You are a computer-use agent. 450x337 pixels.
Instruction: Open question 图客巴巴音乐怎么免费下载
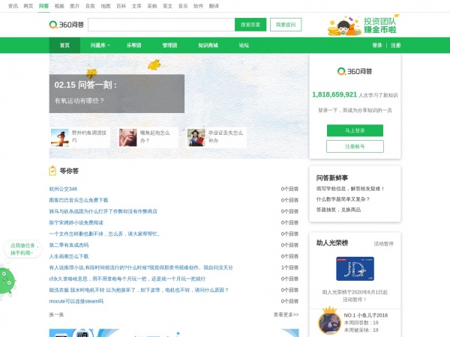[x=79, y=200]
